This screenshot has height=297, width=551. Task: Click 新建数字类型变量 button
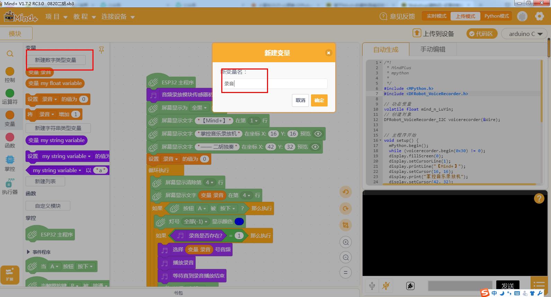[x=55, y=60]
